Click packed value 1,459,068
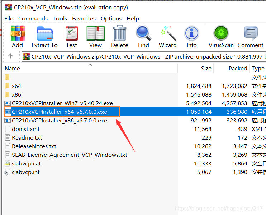 234,94
